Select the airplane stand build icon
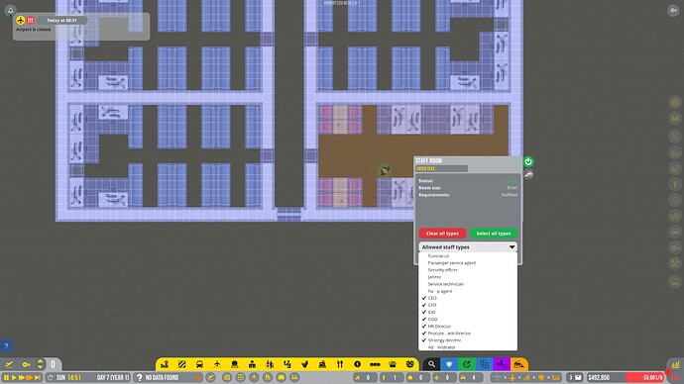Screen dimensions: 684x384 (217, 364)
